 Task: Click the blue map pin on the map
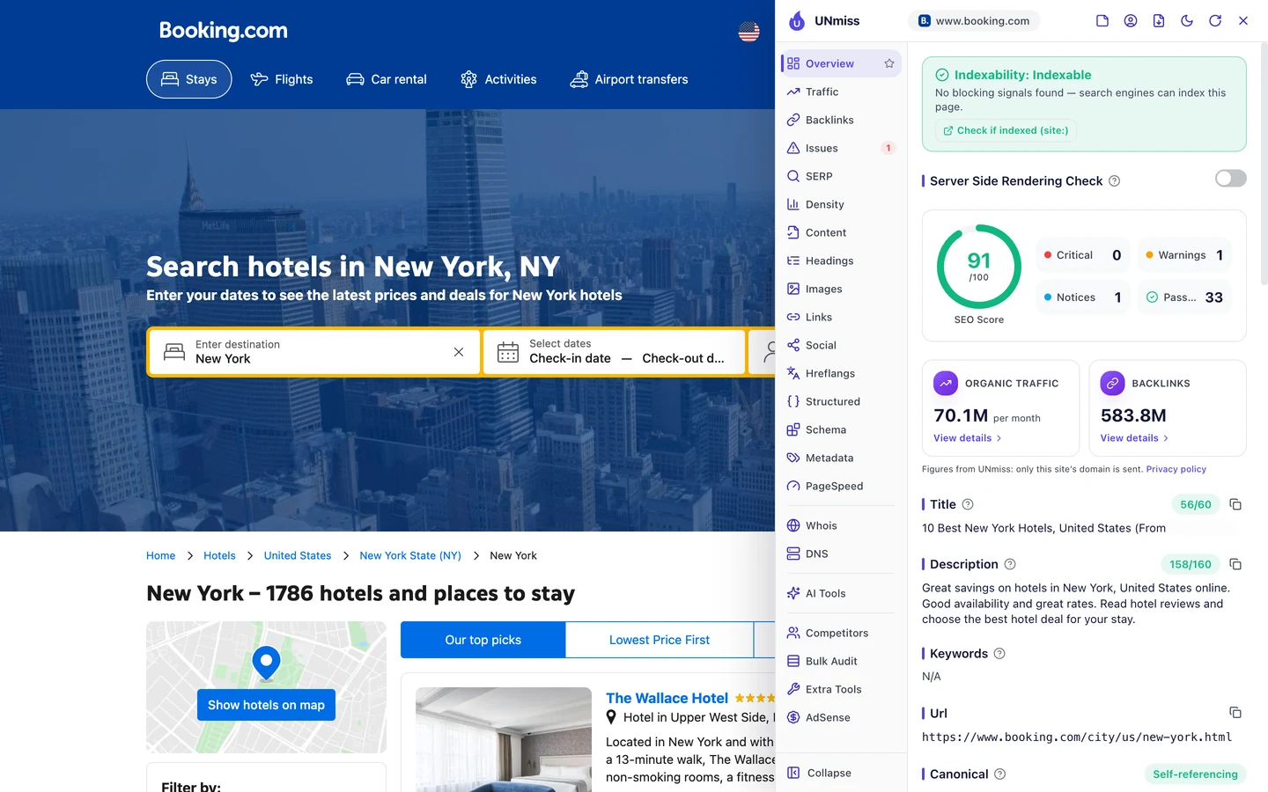click(266, 662)
